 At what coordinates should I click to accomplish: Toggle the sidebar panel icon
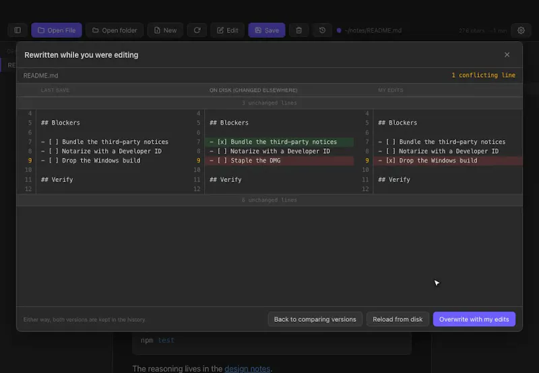pos(18,30)
